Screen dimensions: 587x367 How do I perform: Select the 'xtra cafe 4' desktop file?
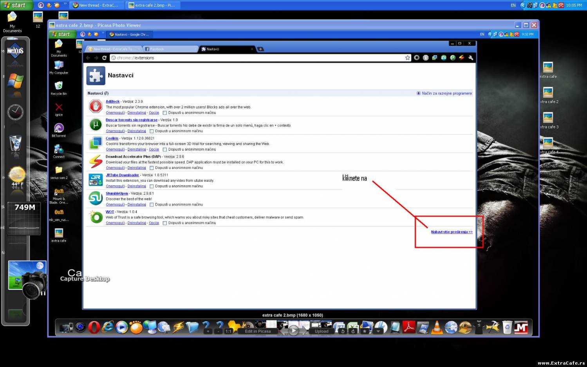tap(548, 146)
